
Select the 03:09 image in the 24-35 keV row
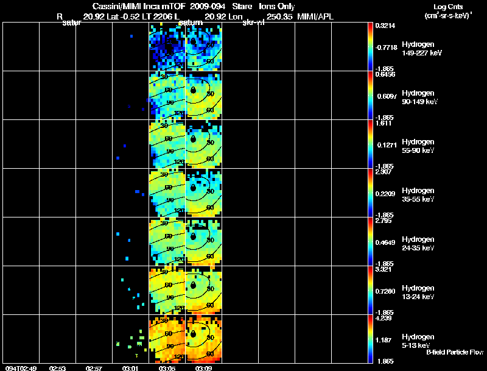click(204, 242)
